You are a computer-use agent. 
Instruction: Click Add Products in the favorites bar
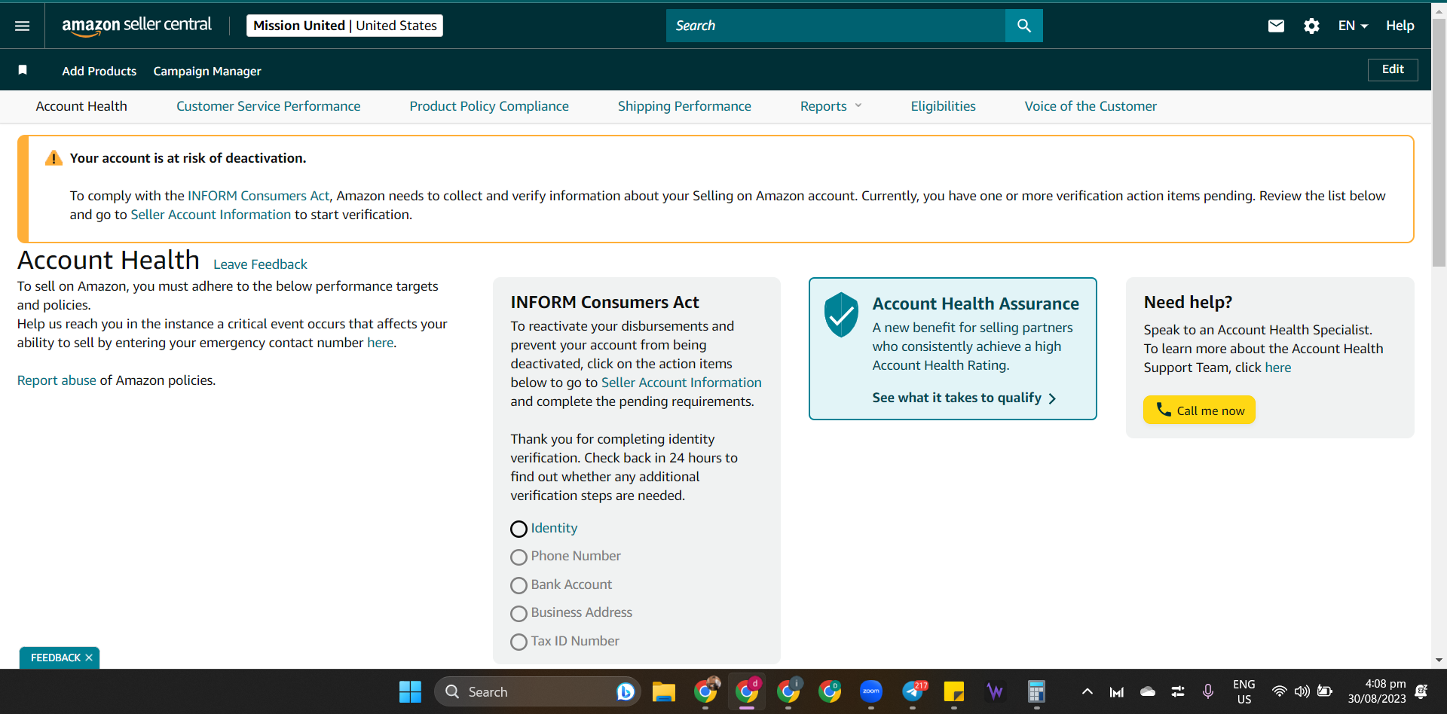(99, 71)
